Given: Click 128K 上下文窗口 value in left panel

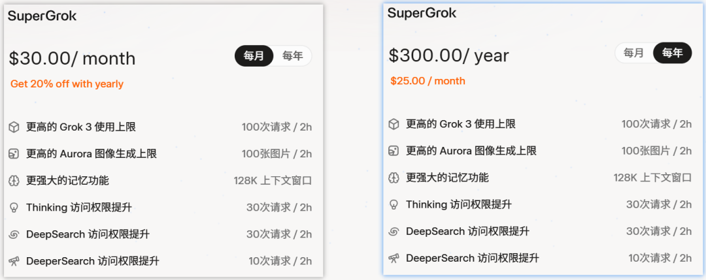Looking at the screenshot, I should pos(273,181).
